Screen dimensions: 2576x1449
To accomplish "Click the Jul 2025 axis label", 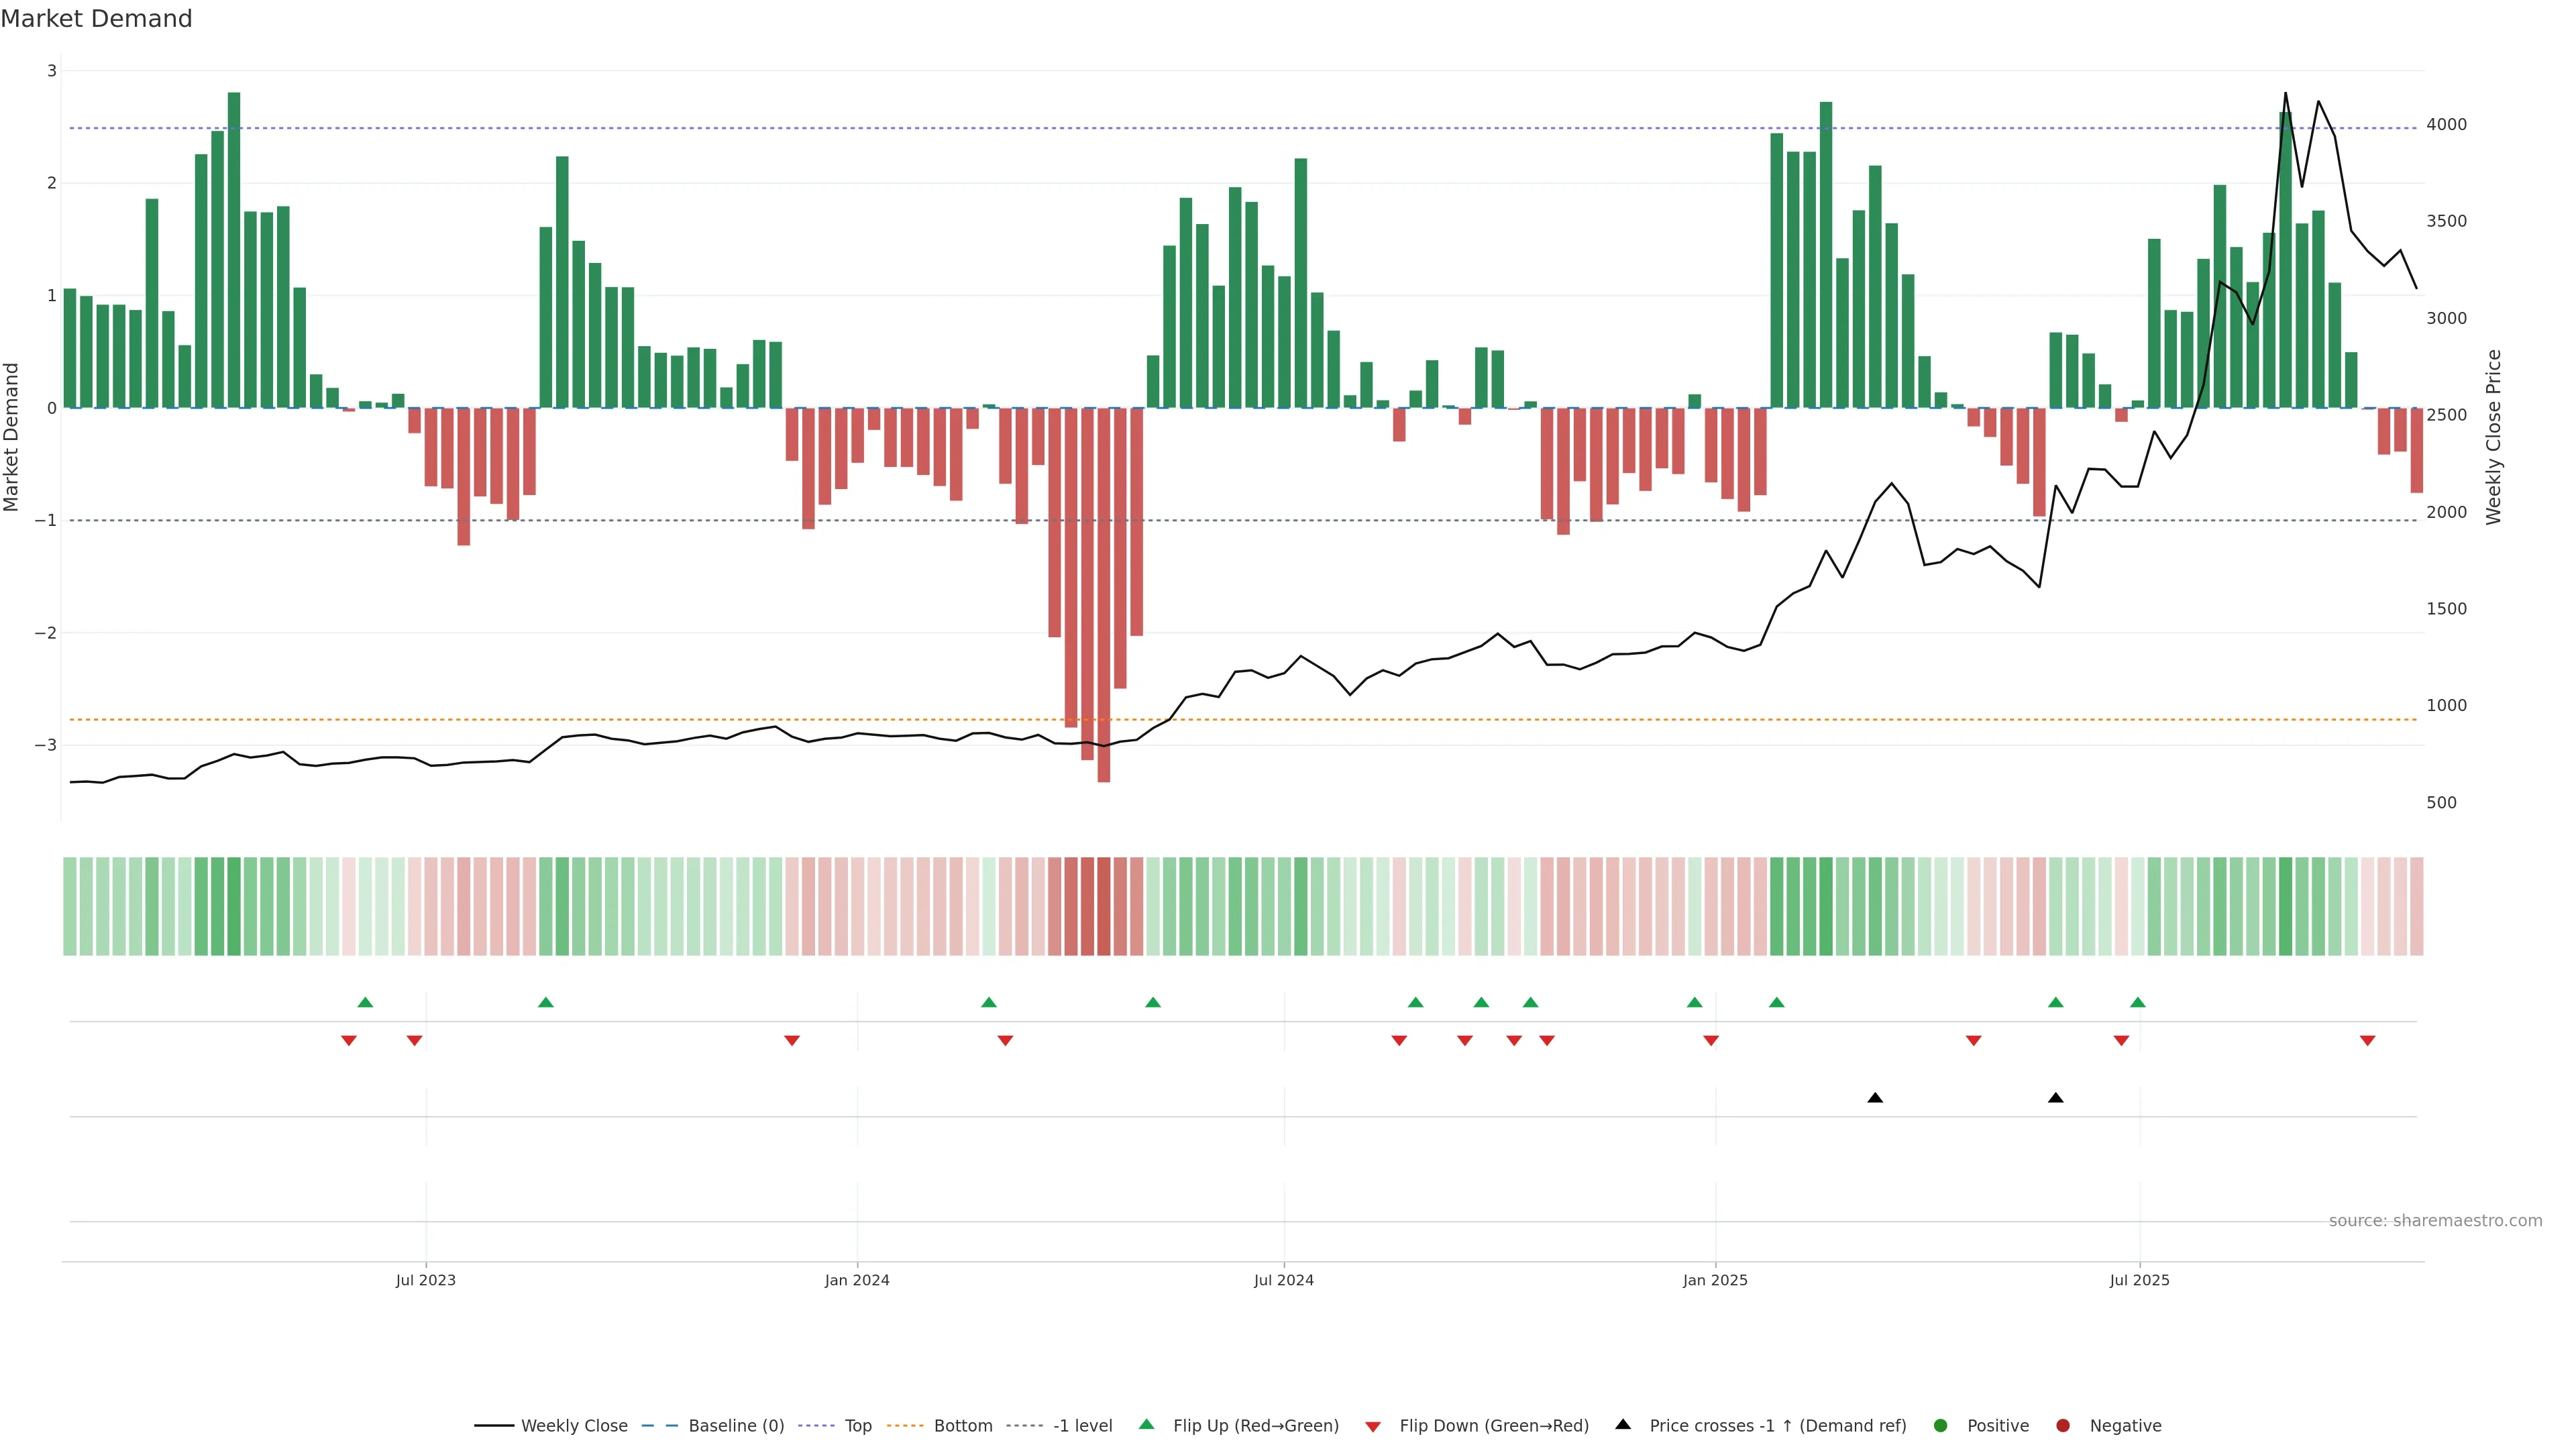I will [x=2139, y=1281].
